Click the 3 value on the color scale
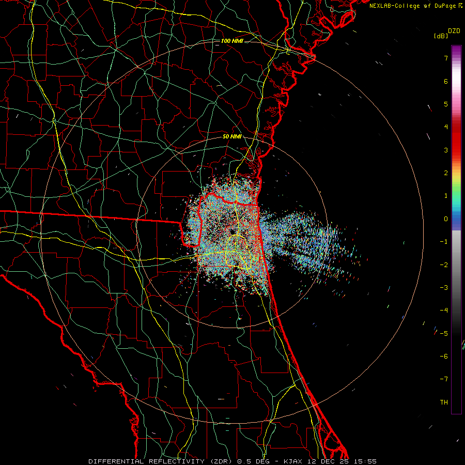This screenshot has height=465, width=465. click(x=446, y=150)
